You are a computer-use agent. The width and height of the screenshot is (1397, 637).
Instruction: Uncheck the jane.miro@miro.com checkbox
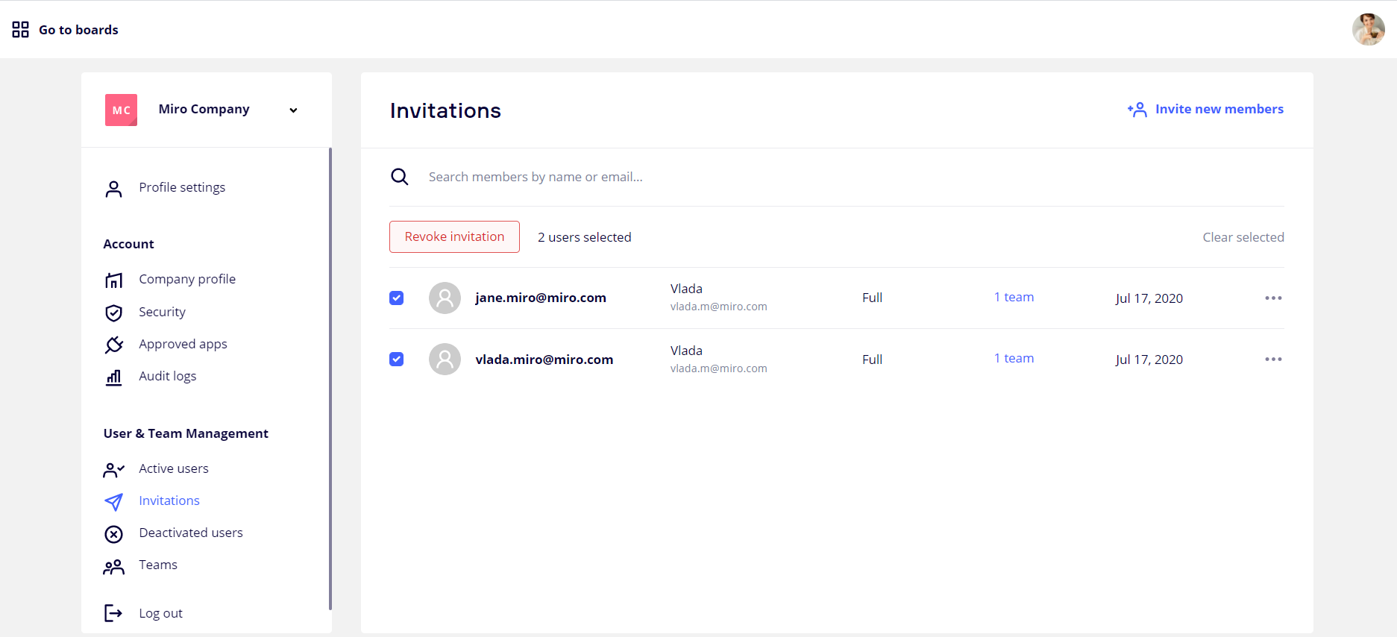(397, 298)
